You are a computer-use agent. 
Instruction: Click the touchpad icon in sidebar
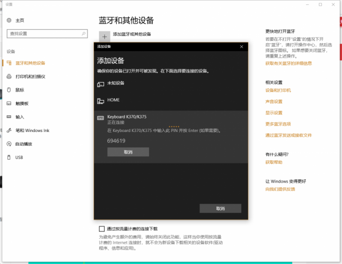coord(9,103)
